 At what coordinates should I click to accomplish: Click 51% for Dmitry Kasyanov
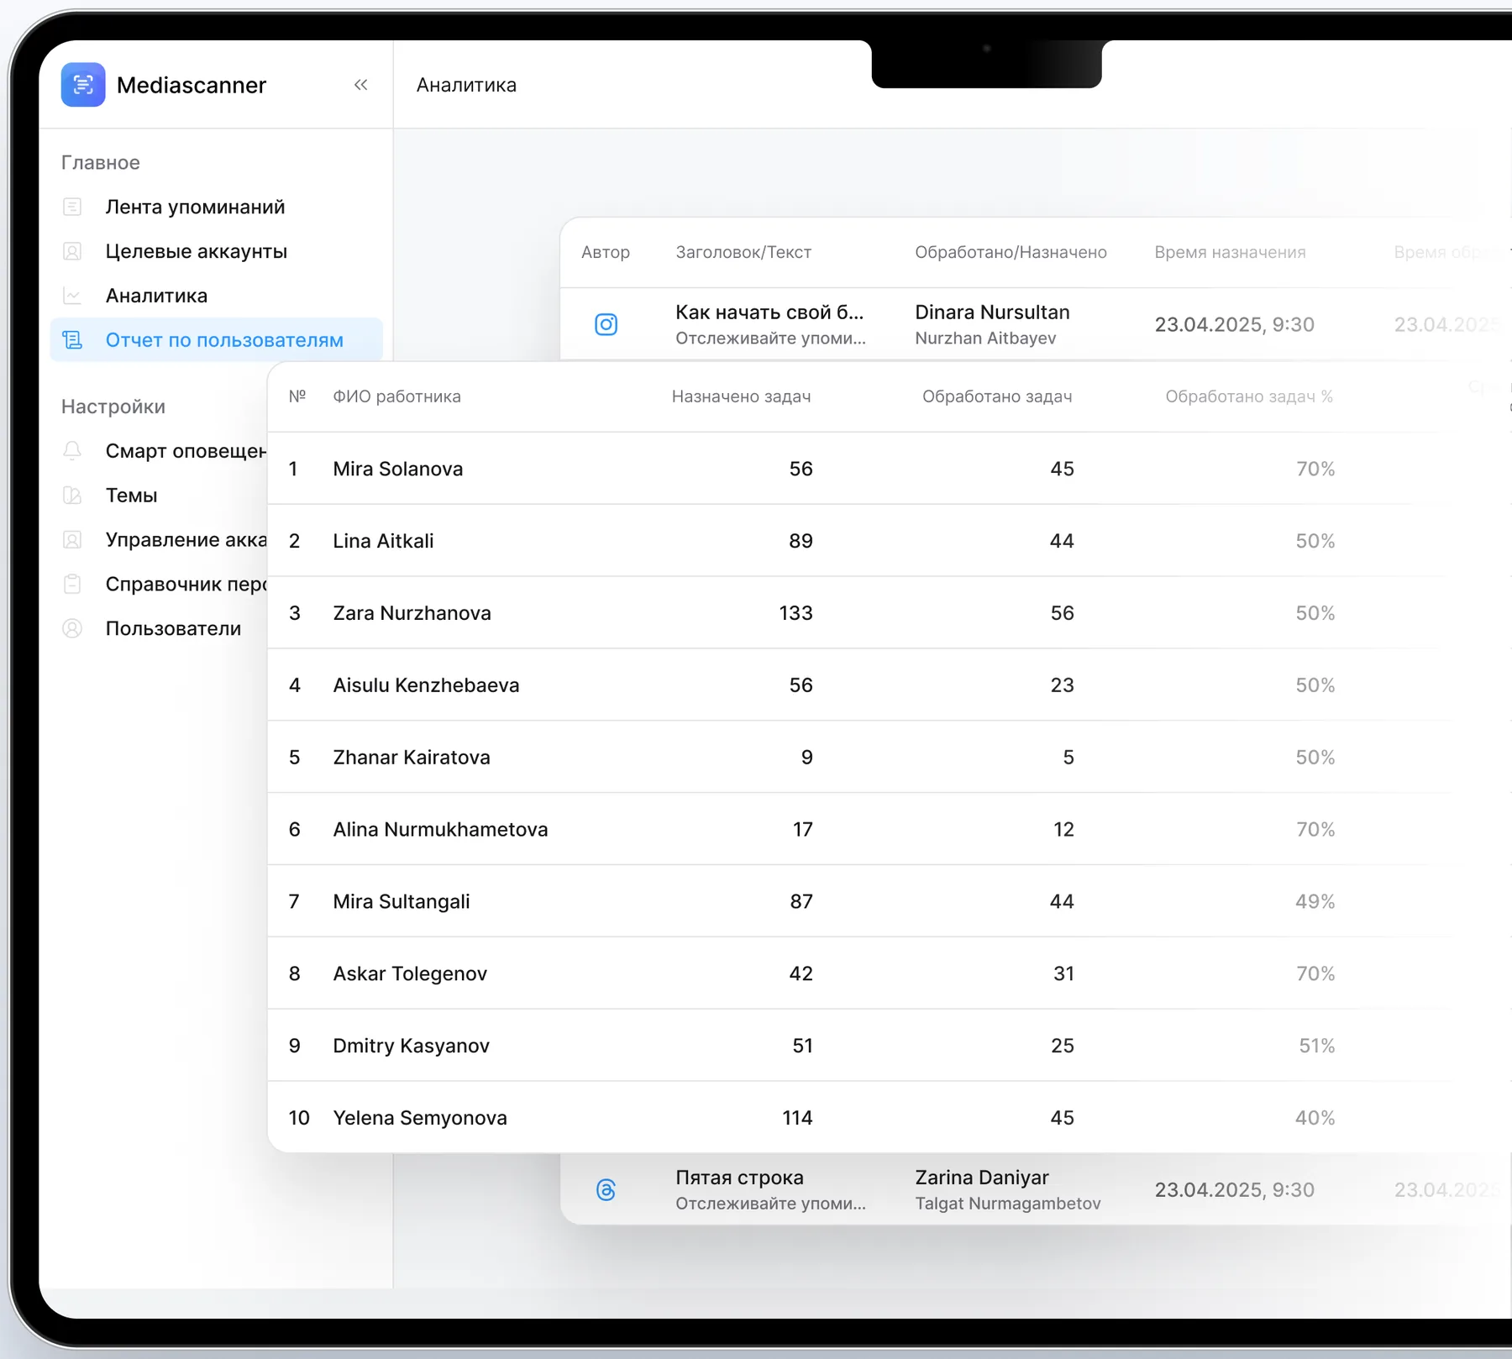[1316, 1046]
